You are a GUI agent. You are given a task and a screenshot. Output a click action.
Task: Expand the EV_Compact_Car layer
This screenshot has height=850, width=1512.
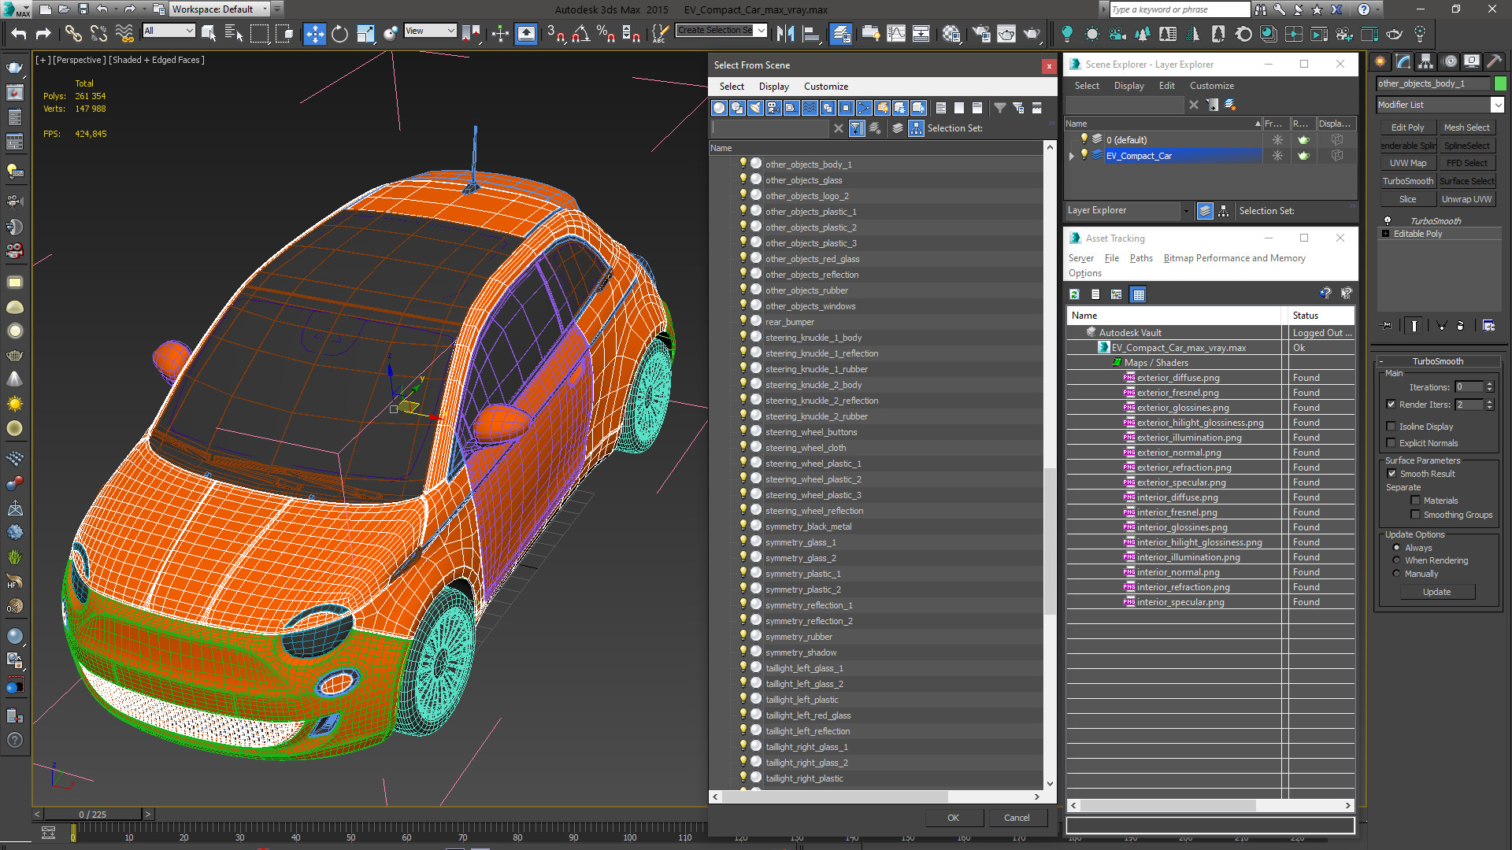1071,156
